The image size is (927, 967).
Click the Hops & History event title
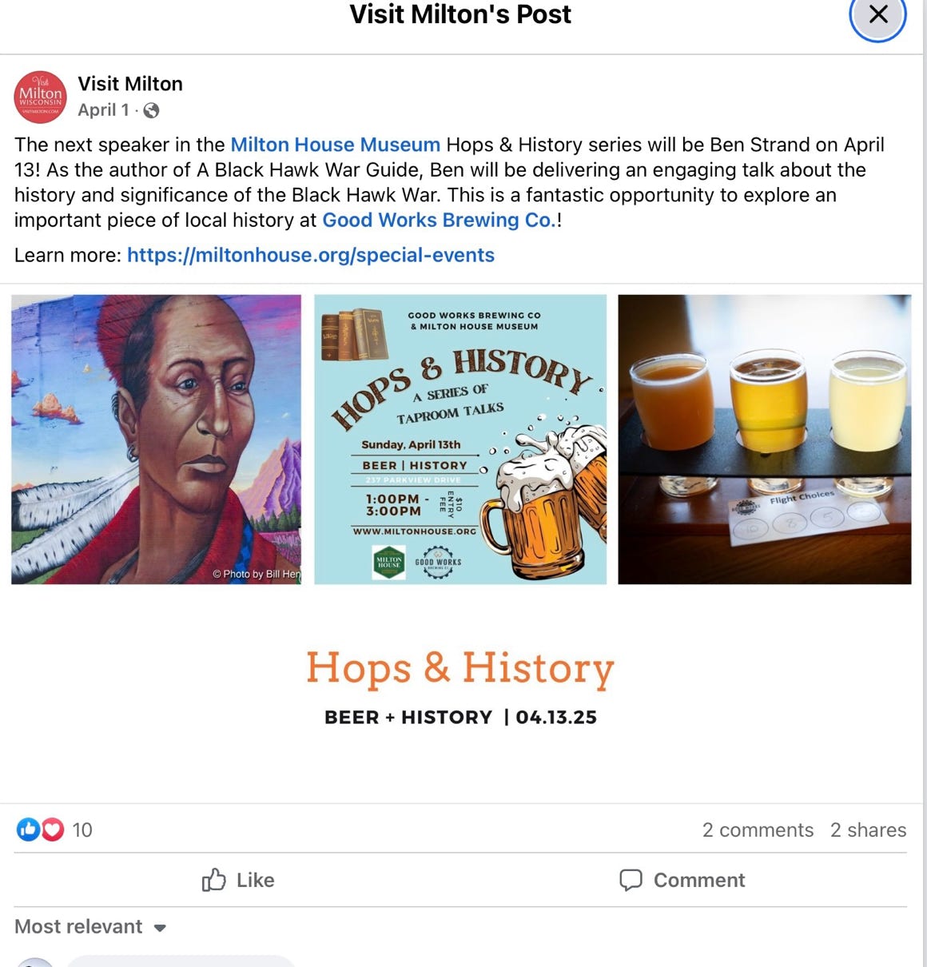click(x=460, y=667)
